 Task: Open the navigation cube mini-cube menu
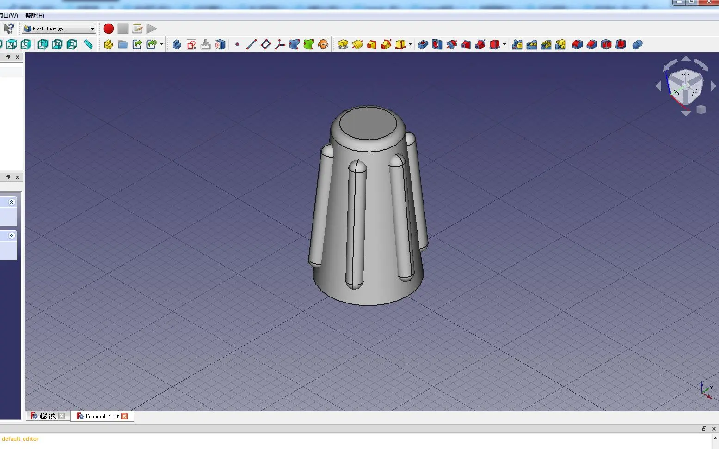pos(701,109)
